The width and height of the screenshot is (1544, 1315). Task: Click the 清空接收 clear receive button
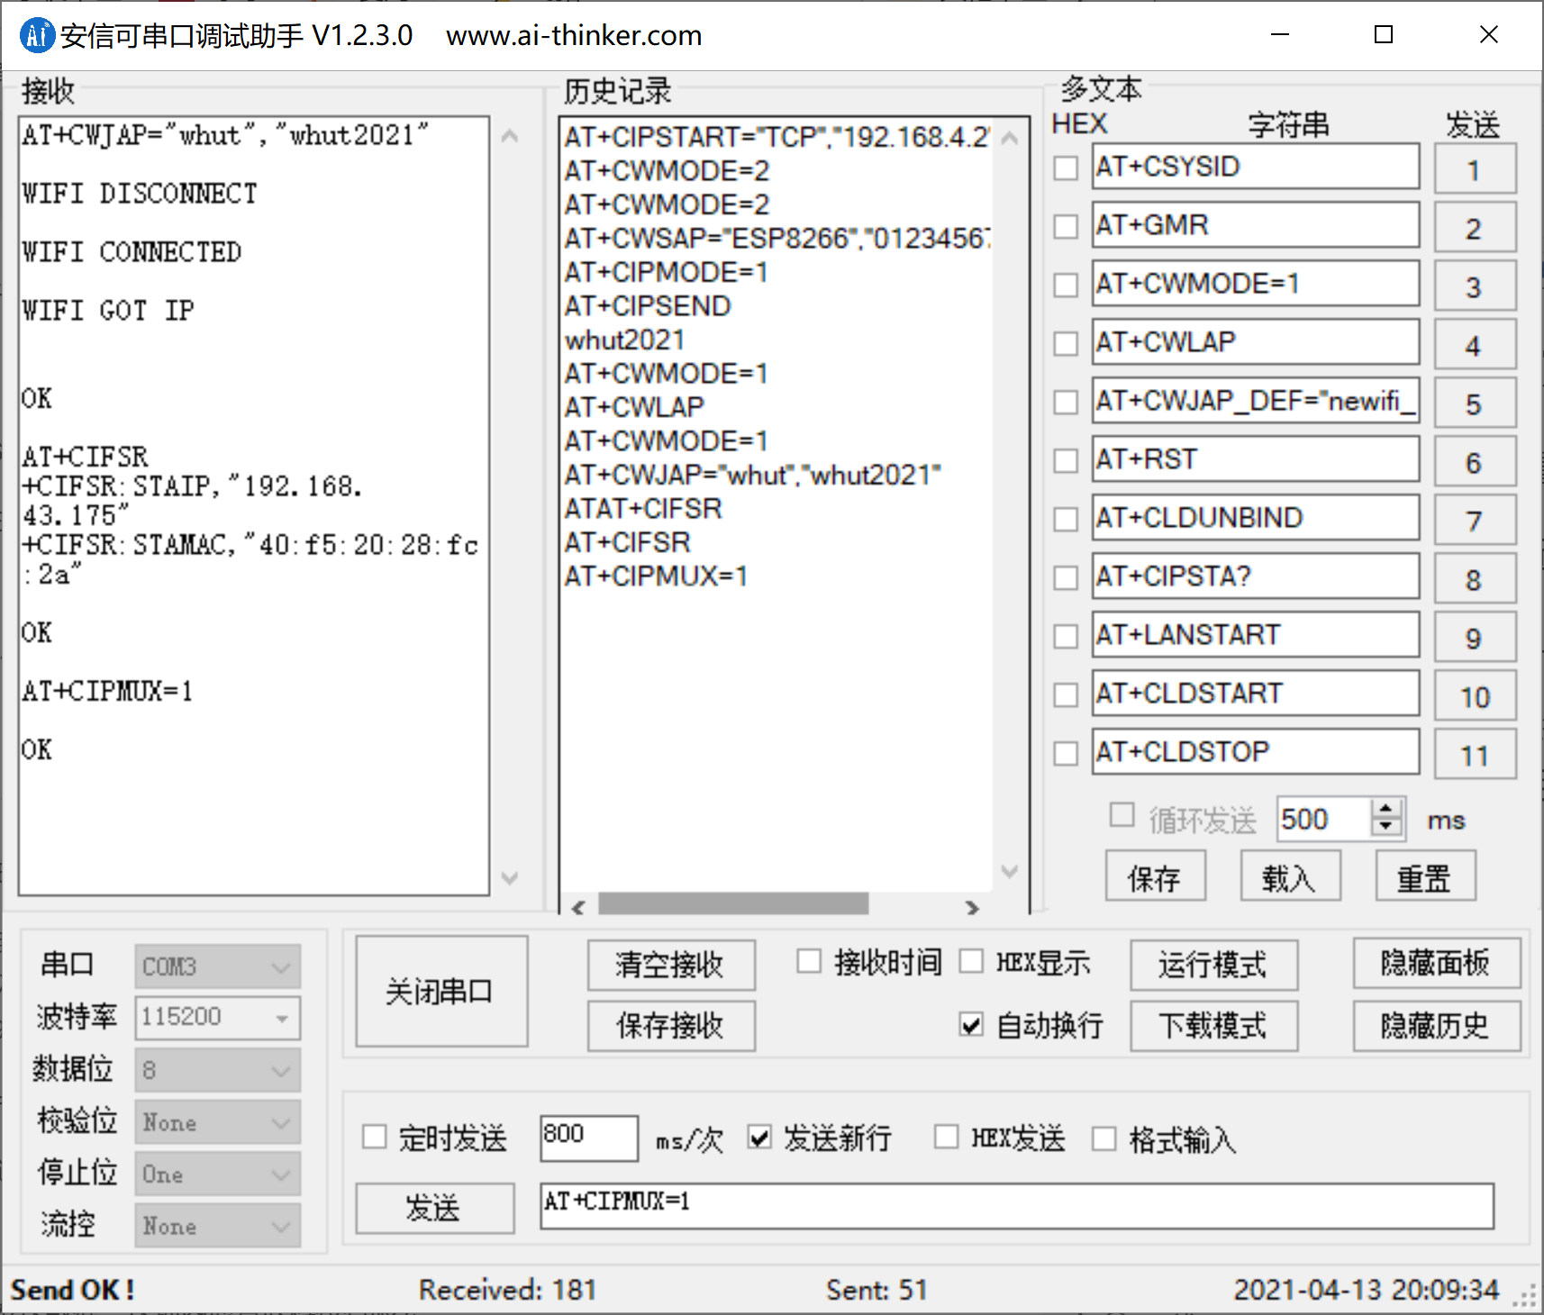pos(670,965)
